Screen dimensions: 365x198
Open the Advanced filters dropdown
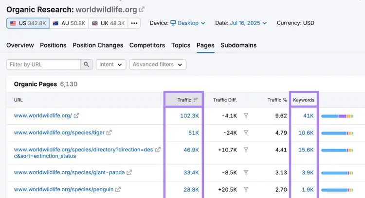click(x=158, y=65)
